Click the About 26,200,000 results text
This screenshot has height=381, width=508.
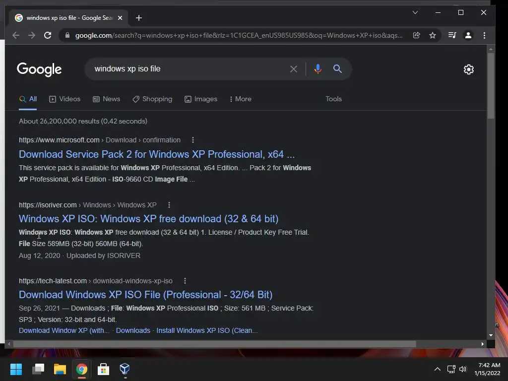click(83, 121)
